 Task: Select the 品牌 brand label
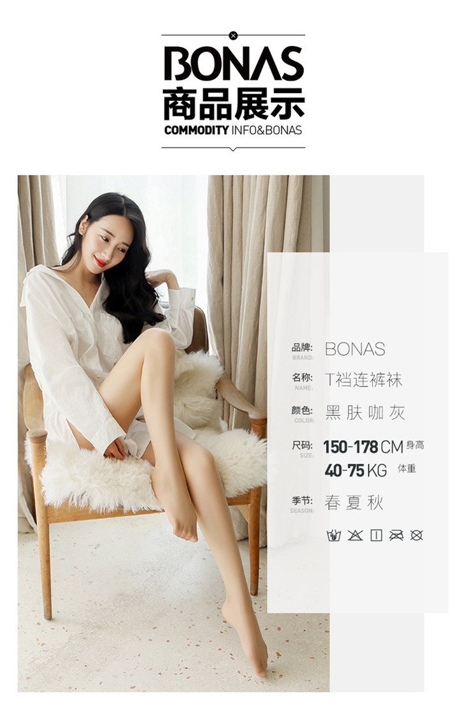pyautogui.click(x=302, y=348)
